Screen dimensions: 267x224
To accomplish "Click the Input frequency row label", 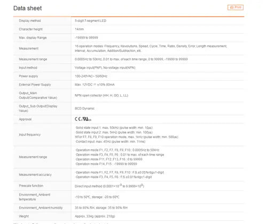I will click(30, 135).
